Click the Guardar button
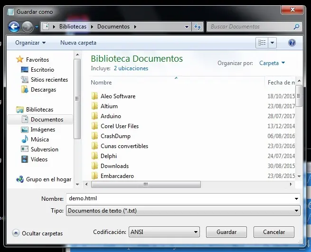This screenshot has width=311, height=252. point(226,232)
